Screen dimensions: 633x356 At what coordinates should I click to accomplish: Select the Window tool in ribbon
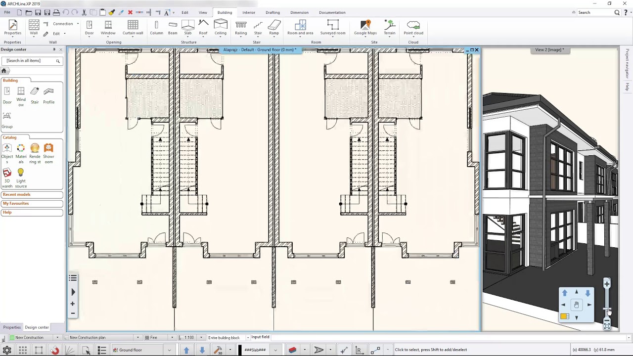108,27
